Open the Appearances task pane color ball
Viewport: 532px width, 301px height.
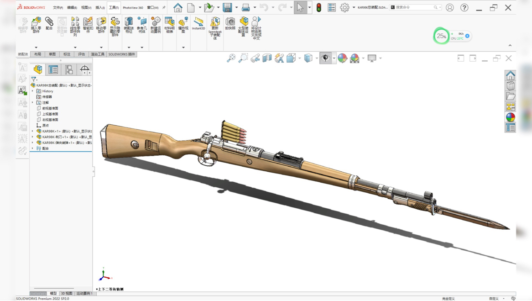coord(510,117)
